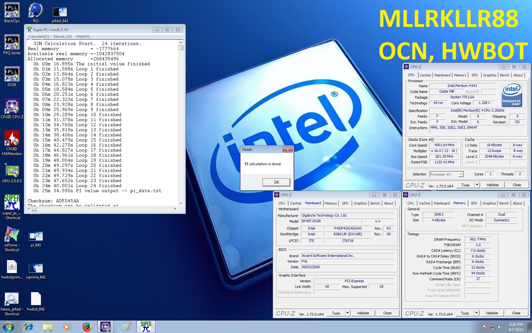This screenshot has height=333, width=532.
Task: Open Memory tab in top CPU-Z window
Action: 460,75
